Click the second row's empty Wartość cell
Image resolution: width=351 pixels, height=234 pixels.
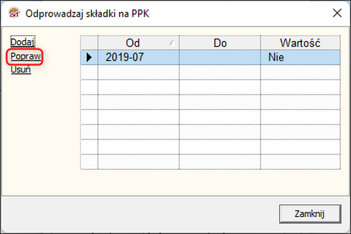tap(300, 72)
